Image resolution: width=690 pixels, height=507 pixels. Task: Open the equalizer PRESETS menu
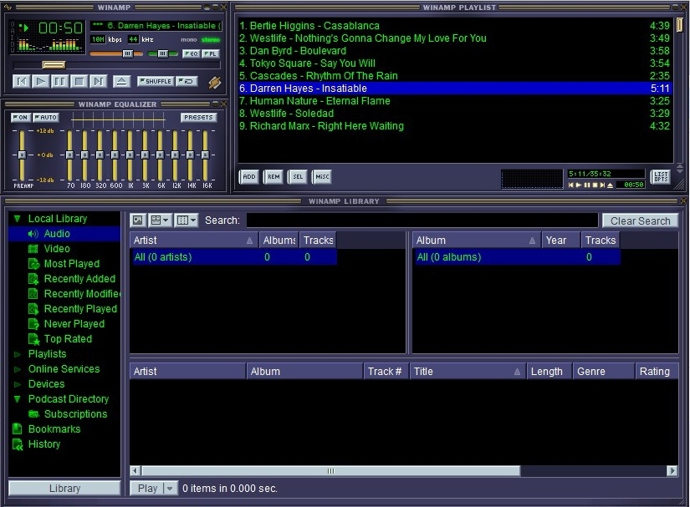[x=198, y=117]
